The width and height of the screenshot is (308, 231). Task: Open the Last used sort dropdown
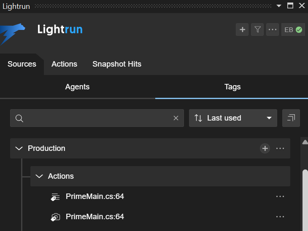click(x=233, y=118)
